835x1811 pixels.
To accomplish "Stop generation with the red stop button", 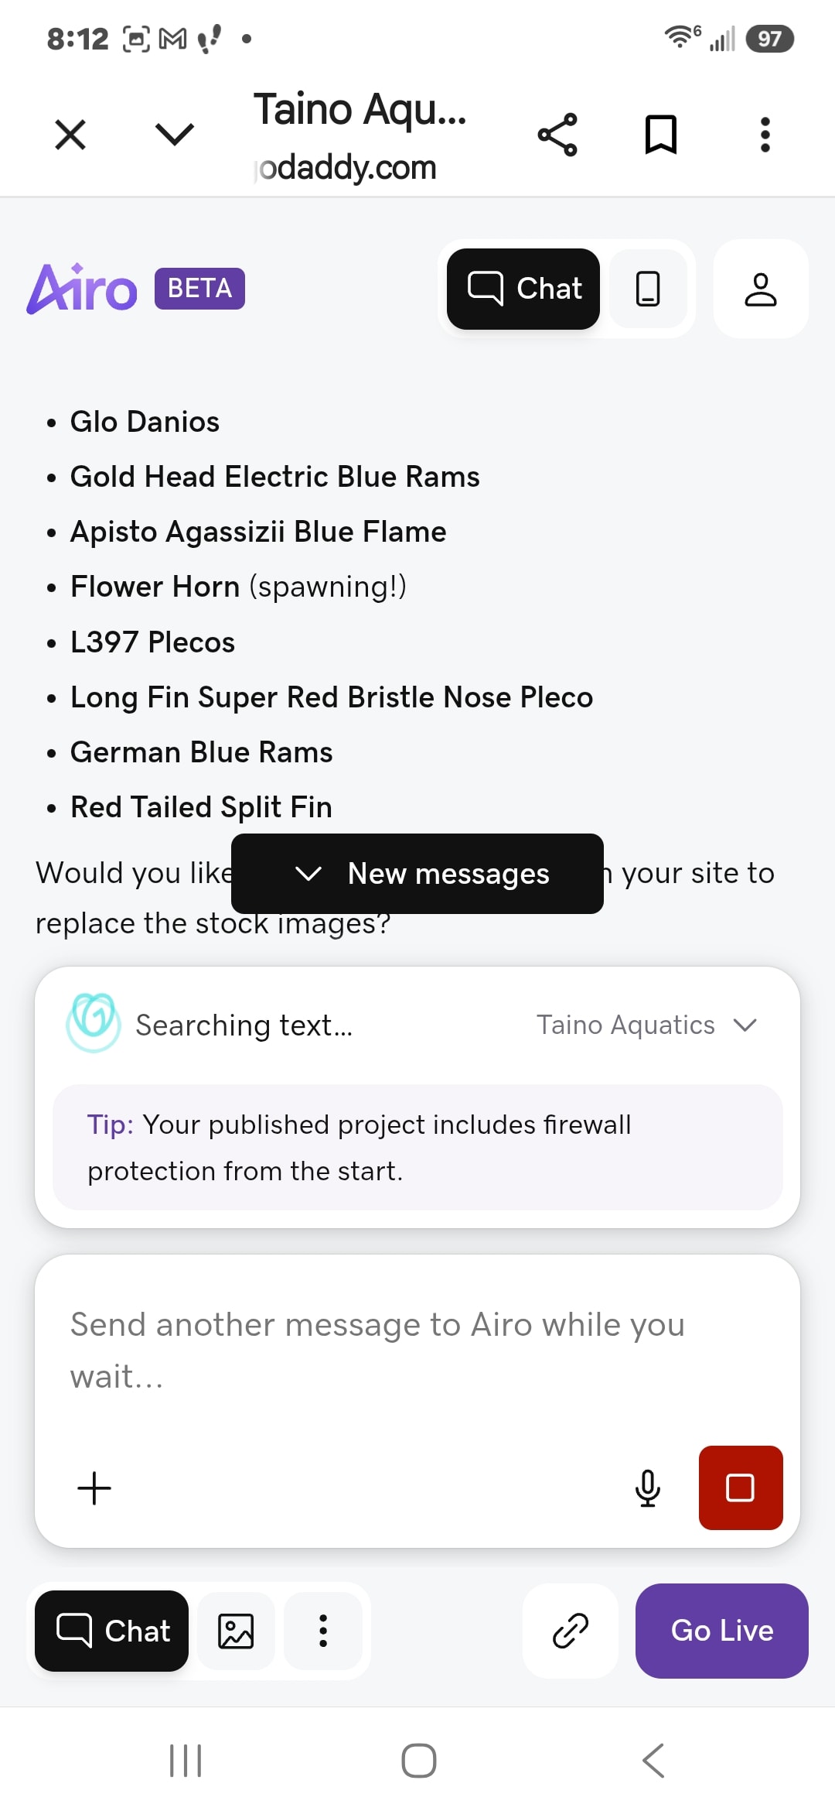I will pyautogui.click(x=741, y=1487).
